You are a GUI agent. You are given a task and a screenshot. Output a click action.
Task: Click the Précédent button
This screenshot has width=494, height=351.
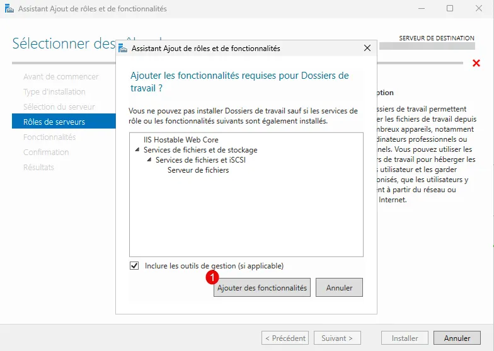[x=285, y=338]
